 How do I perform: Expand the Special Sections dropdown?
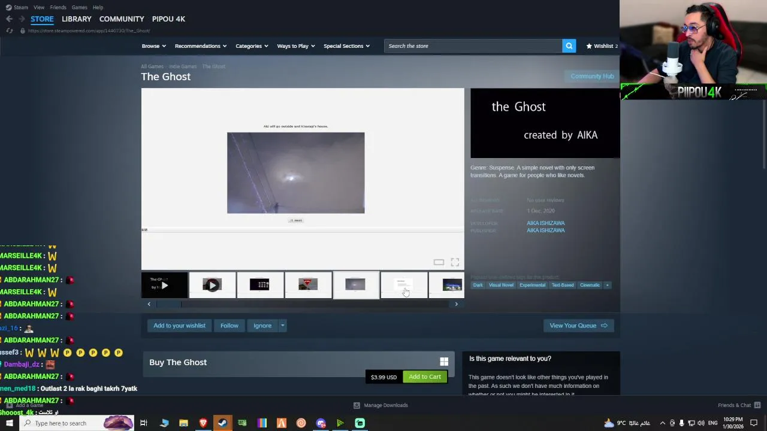(x=347, y=46)
